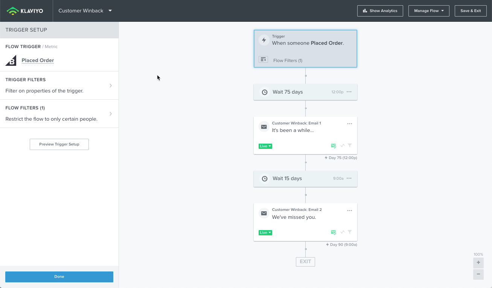492x288 pixels.
Task: Click the smart sending icon on Email 2
Action: pos(334,232)
